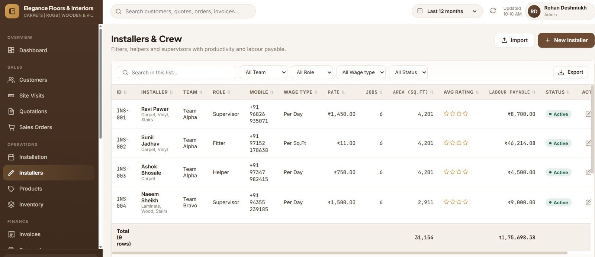Focus the Search in this list field
This screenshot has height=257, width=595.
pyautogui.click(x=177, y=72)
